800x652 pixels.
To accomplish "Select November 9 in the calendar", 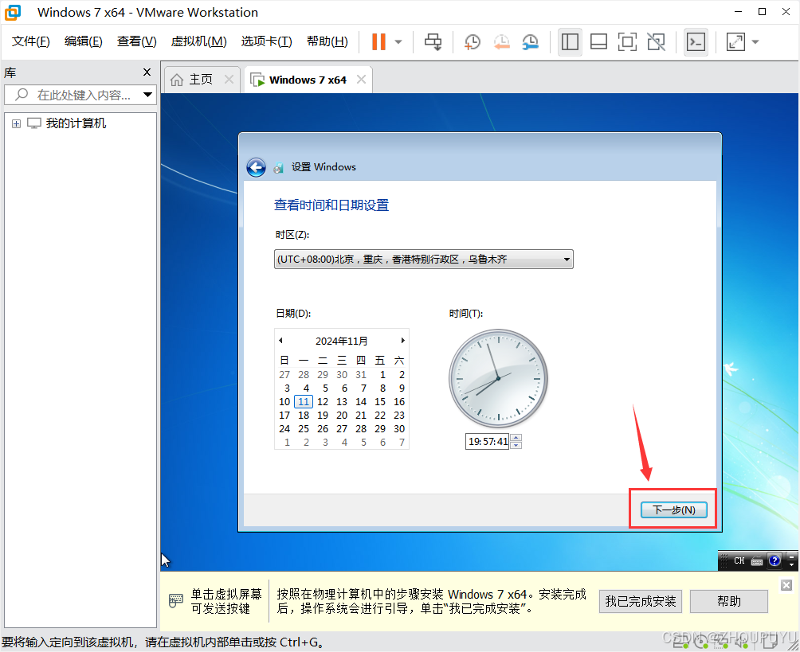I will (x=402, y=388).
